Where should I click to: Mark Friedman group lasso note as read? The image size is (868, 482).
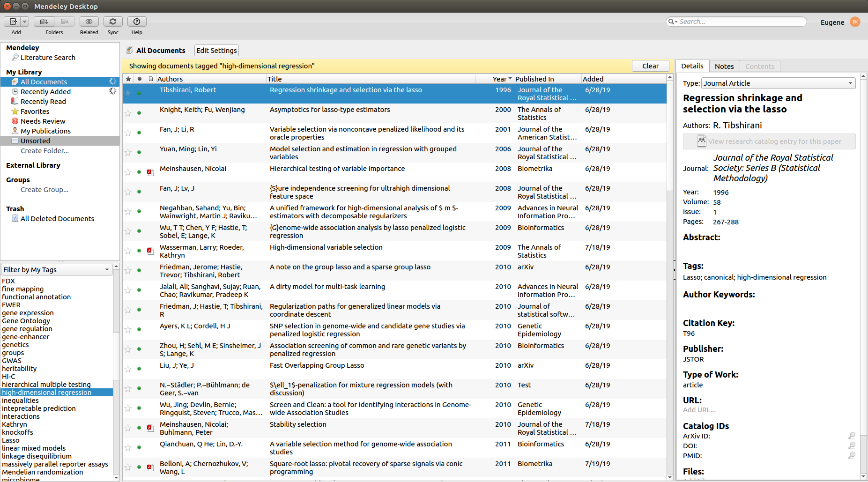pyautogui.click(x=139, y=270)
